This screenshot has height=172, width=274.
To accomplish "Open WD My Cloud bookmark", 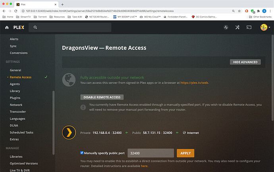I will click(150, 17).
